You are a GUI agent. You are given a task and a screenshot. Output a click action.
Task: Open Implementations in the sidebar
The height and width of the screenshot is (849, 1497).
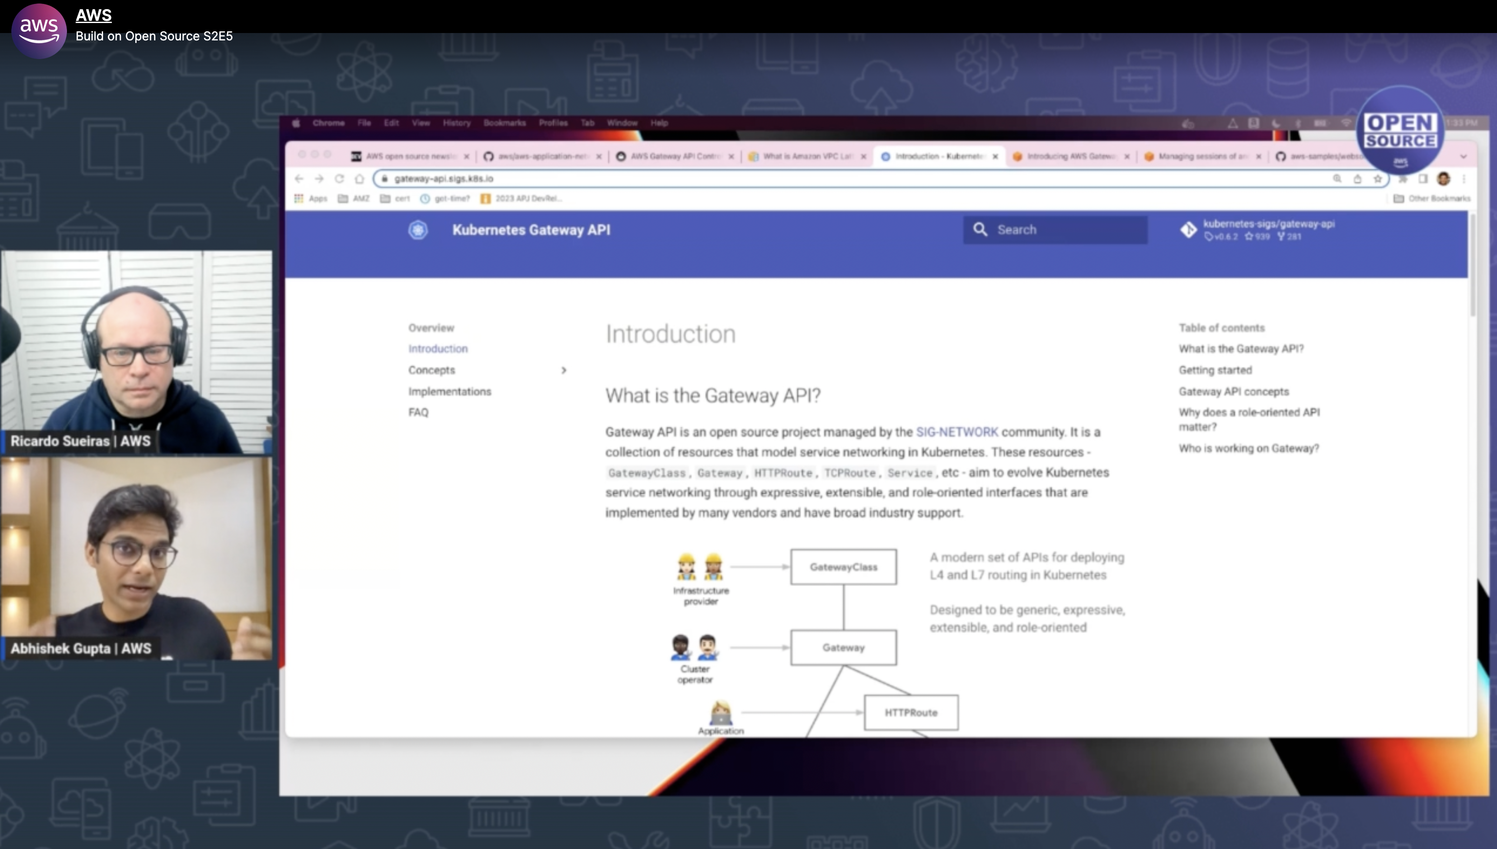coord(449,391)
